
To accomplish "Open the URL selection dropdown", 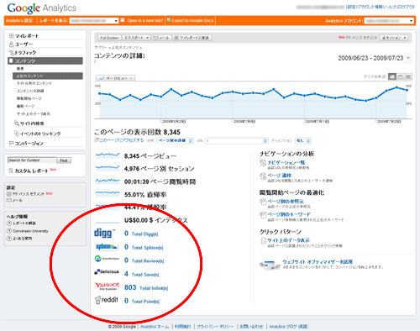I will pyautogui.click(x=237, y=140).
